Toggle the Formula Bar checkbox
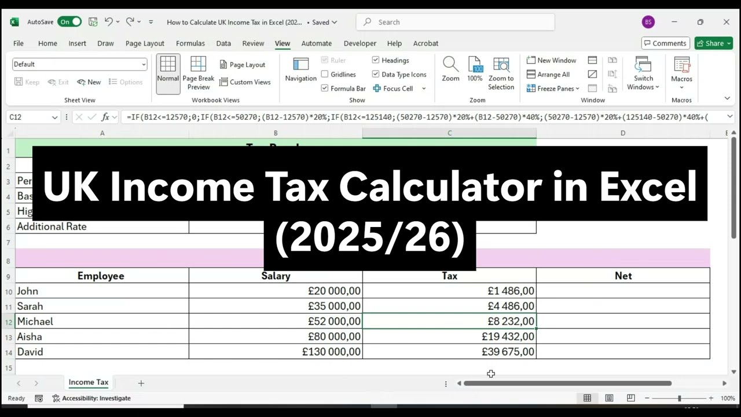The image size is (741, 417). (x=325, y=89)
